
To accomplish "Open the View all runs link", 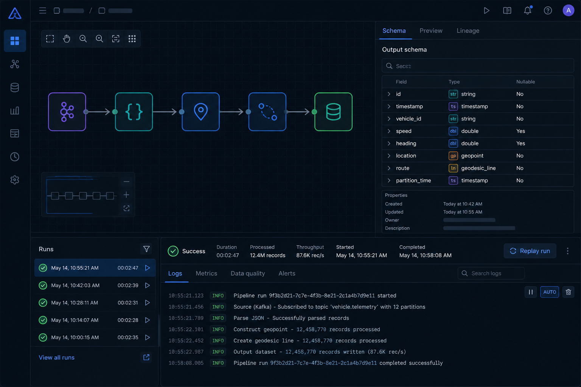I will [x=57, y=358].
